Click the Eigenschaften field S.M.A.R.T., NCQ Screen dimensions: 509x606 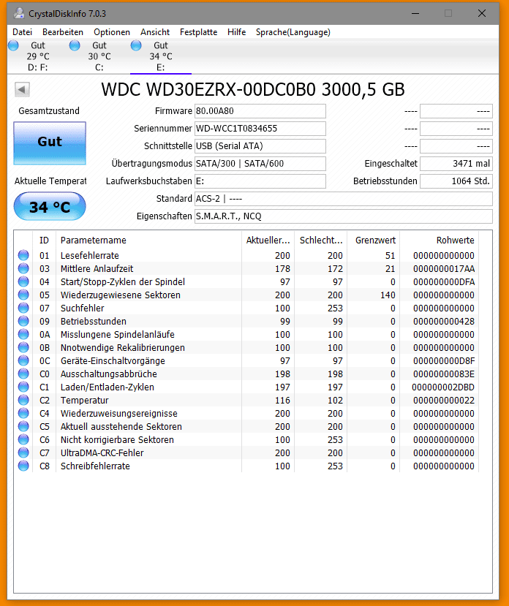point(344,216)
